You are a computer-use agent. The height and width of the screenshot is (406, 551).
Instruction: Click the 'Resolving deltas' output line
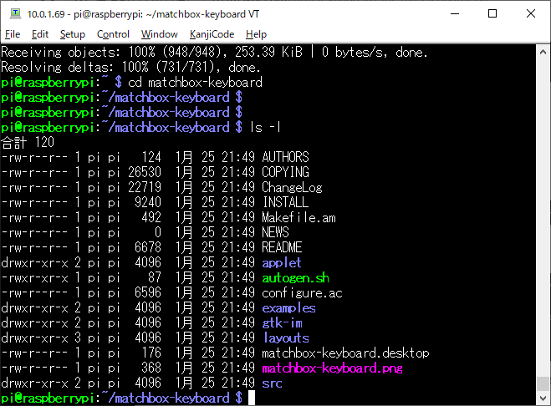(130, 67)
